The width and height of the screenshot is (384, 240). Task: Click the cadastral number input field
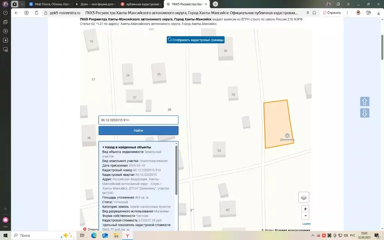click(x=138, y=120)
